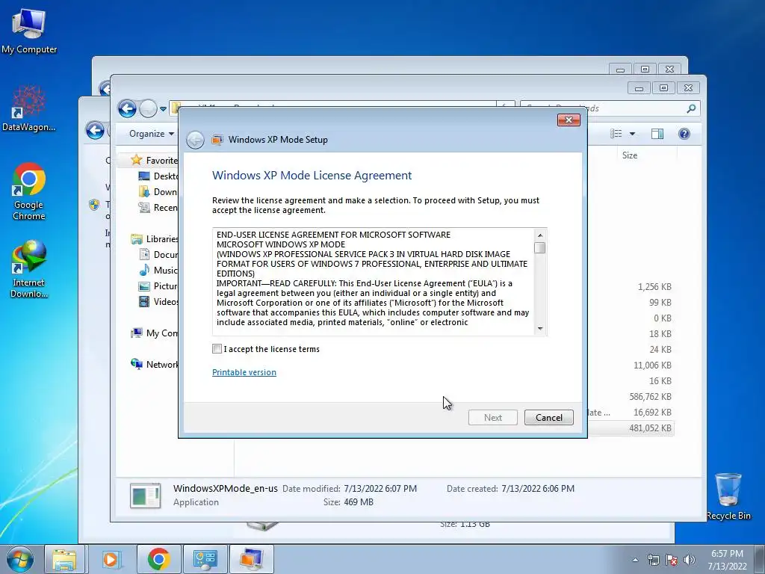Select the Google Chrome desktop shortcut
765x574 pixels.
pos(29,191)
